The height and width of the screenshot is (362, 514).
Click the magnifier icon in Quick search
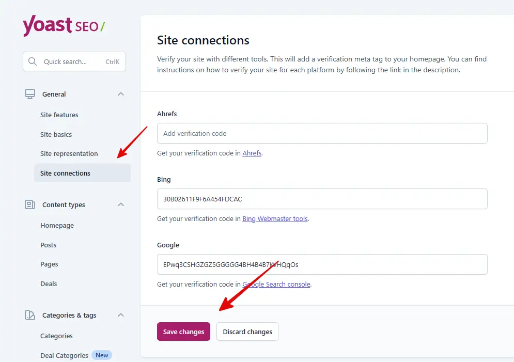point(33,61)
